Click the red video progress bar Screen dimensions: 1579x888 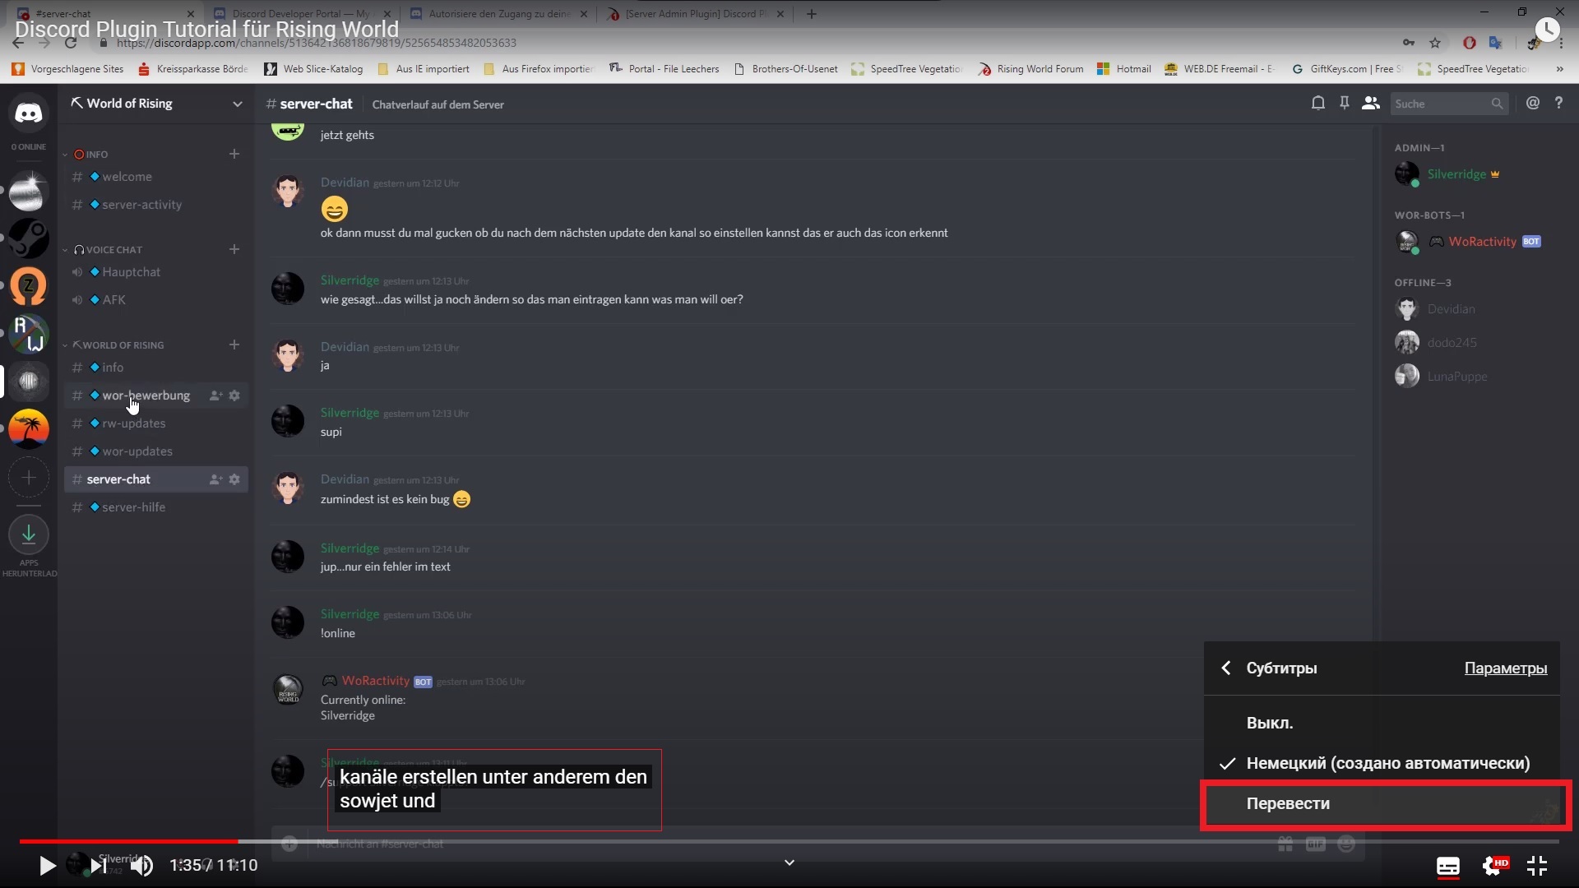[x=129, y=841]
